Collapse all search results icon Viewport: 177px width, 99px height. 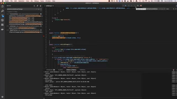tap(37, 6)
